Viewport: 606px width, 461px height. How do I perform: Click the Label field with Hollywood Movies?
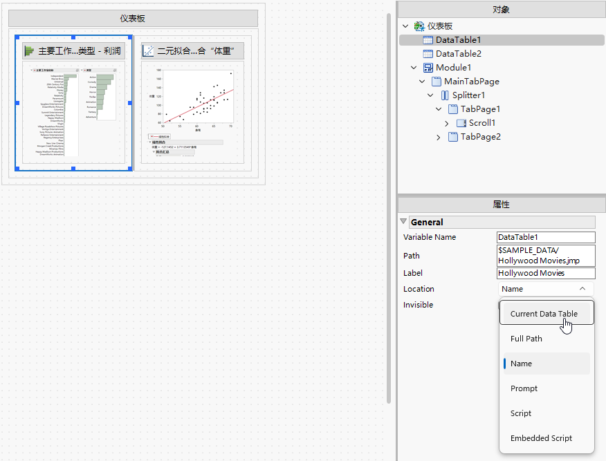[546, 273]
